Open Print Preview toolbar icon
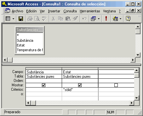The image size is (143, 116). coord(37,19)
